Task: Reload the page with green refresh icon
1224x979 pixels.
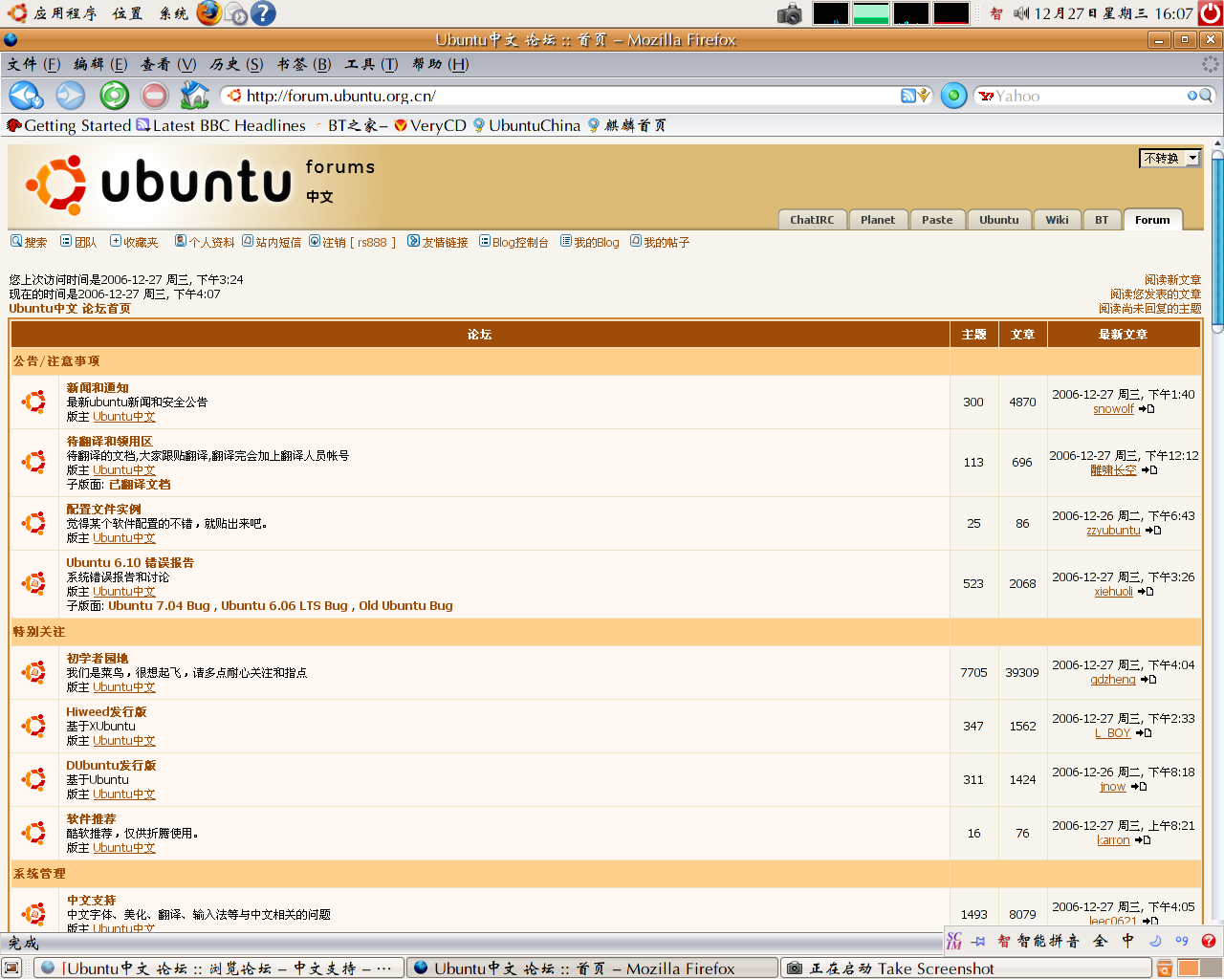Action: pos(114,96)
